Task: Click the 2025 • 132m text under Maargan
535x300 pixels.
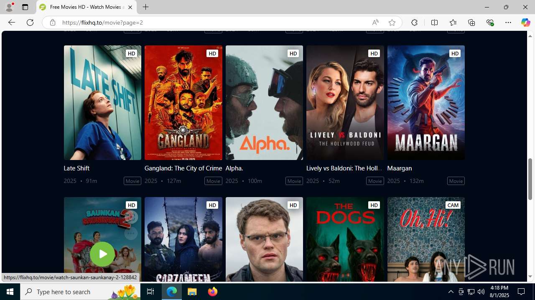Action: pos(405,181)
